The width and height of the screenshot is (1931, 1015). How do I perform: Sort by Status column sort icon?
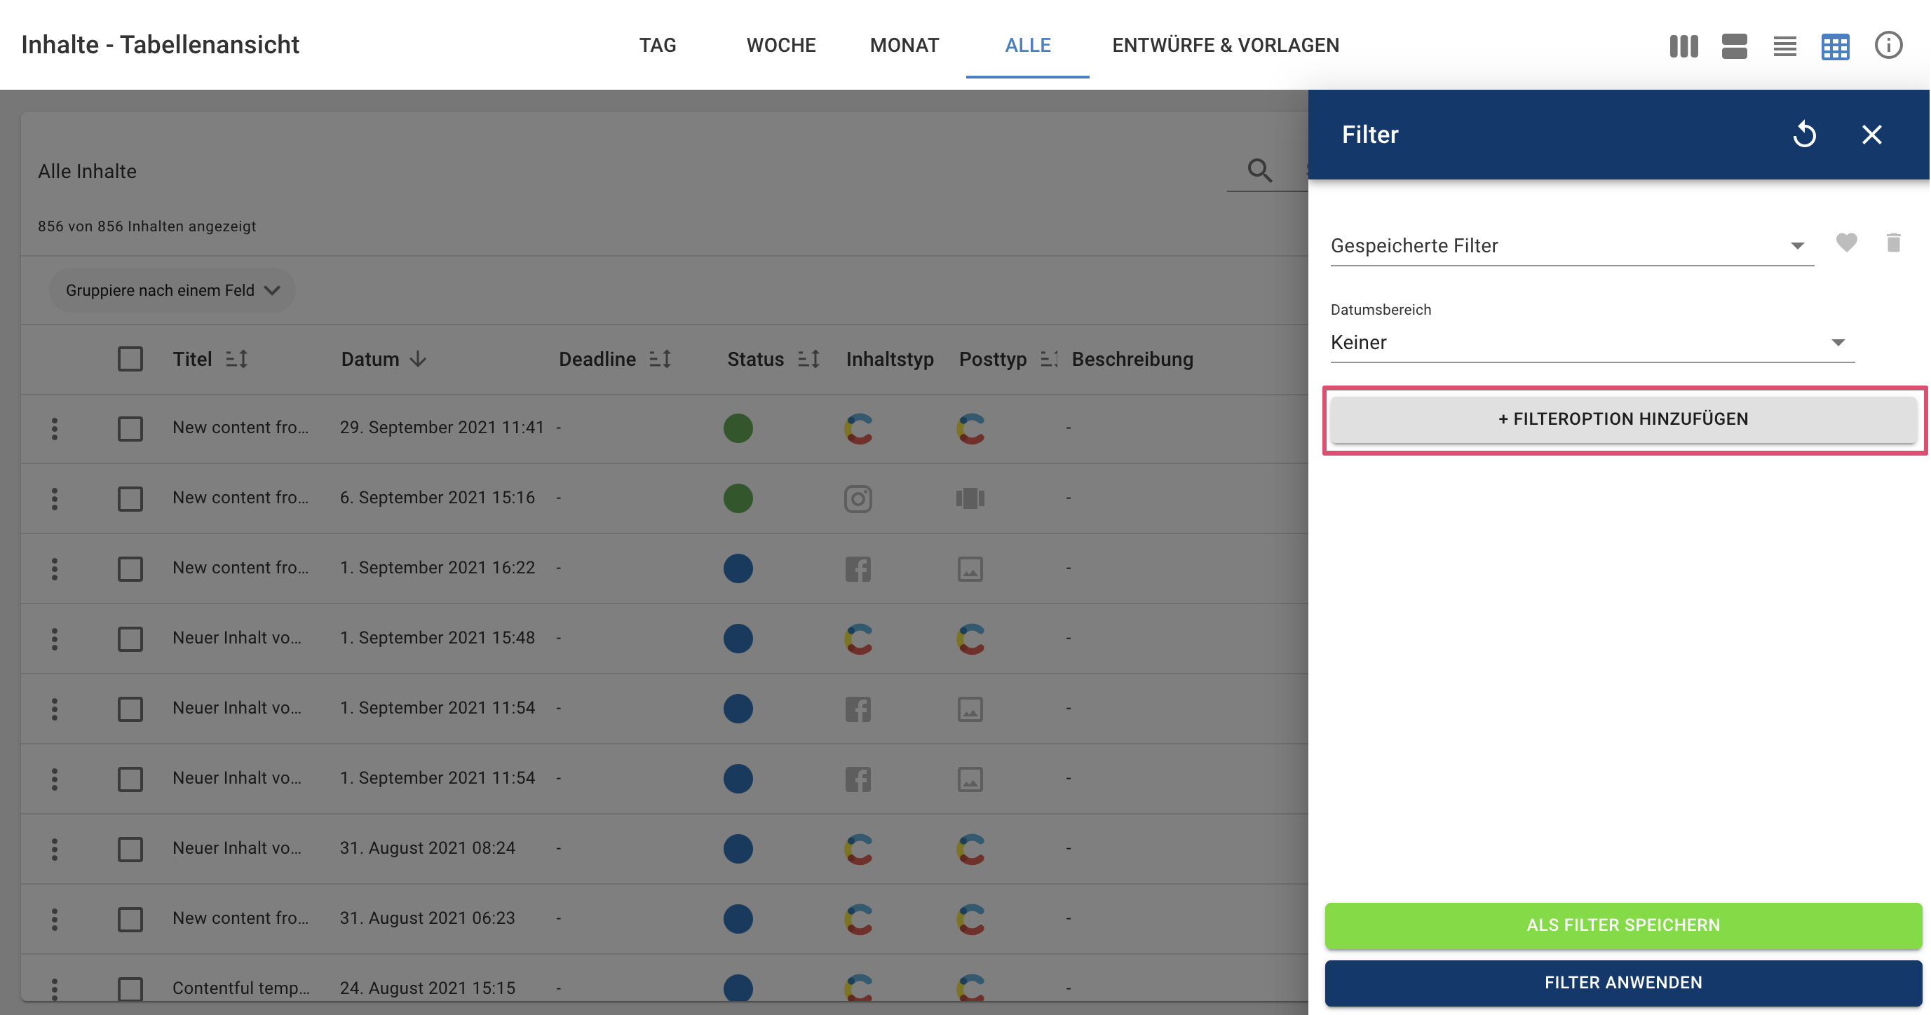(809, 359)
